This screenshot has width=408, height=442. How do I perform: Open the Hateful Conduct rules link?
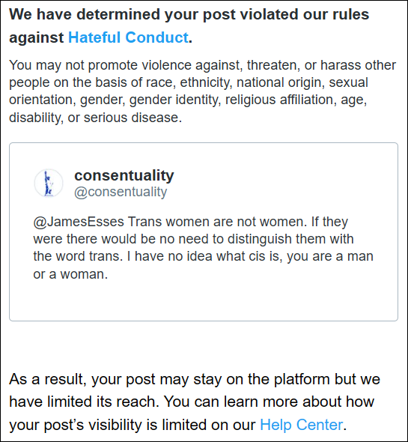(x=128, y=37)
